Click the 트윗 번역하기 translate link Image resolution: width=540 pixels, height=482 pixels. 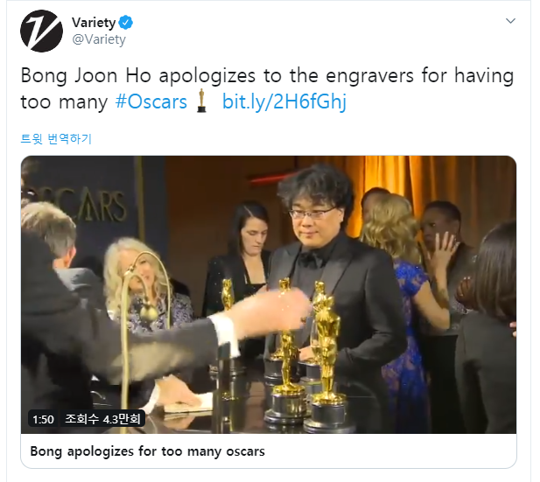click(x=56, y=139)
